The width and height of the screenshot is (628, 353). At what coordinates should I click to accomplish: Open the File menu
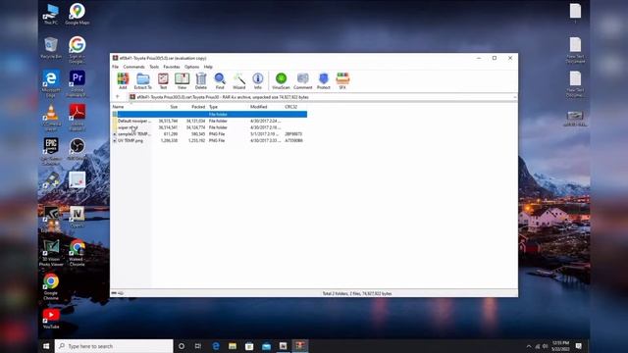116,67
